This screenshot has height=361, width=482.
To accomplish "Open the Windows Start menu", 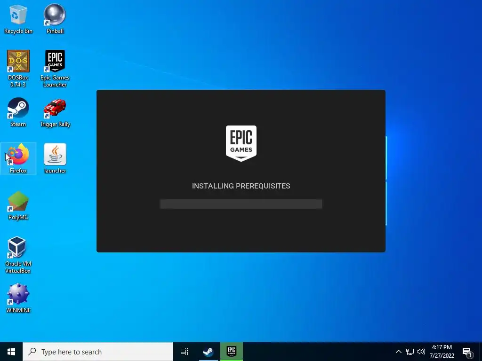I will tap(11, 352).
